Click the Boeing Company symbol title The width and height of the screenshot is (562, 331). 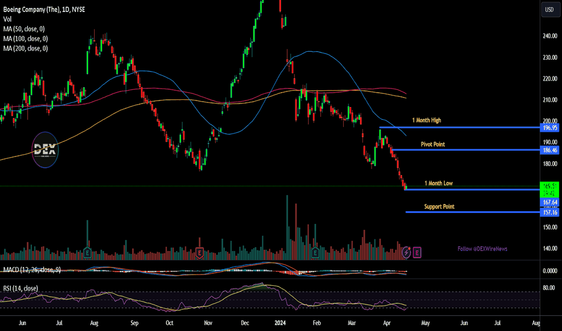(x=44, y=10)
